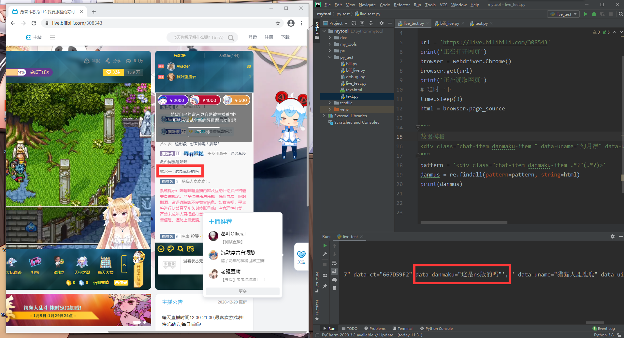Click 信仰充值 recharge link

click(101, 283)
